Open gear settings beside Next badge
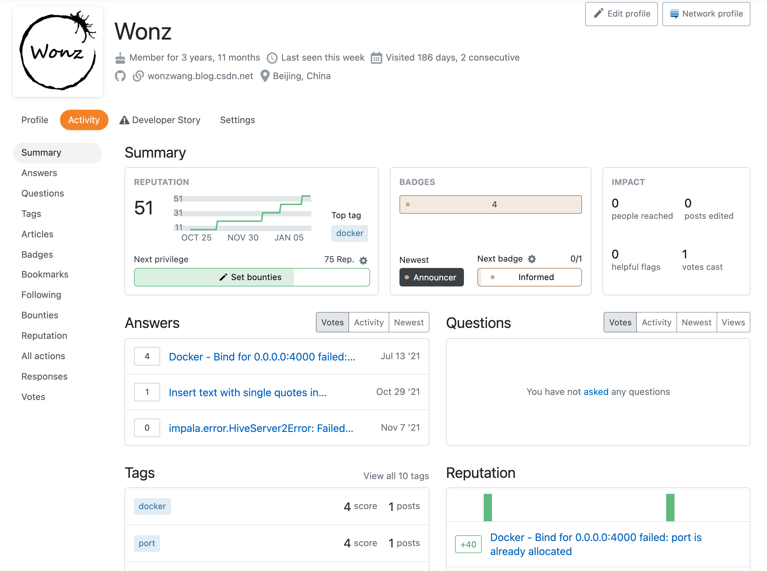The height and width of the screenshot is (571, 767). point(532,259)
